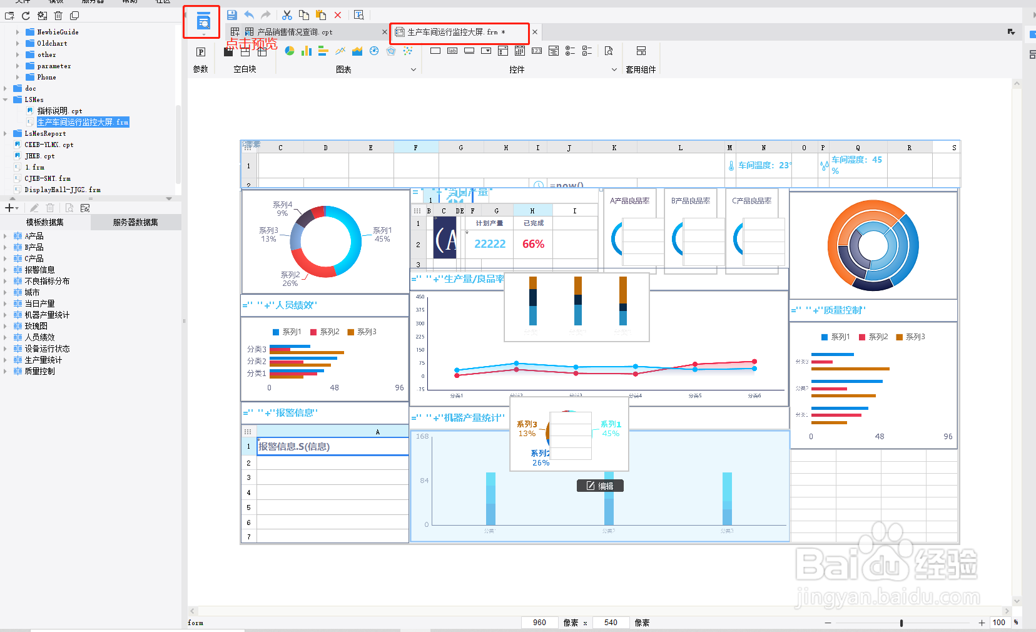Click the 编辑 button on chart
This screenshot has width=1036, height=632.
pos(600,486)
